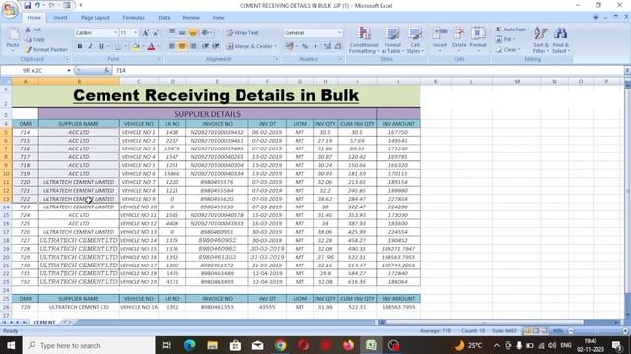Click the SUPPLIER DETAILS header cell
Screen dimensions: 631x354
point(207,114)
